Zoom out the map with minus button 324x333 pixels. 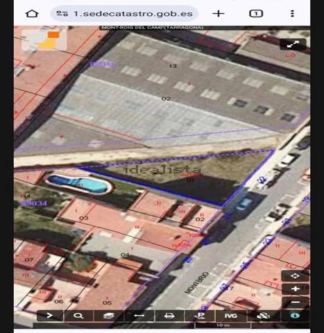(x=295, y=302)
